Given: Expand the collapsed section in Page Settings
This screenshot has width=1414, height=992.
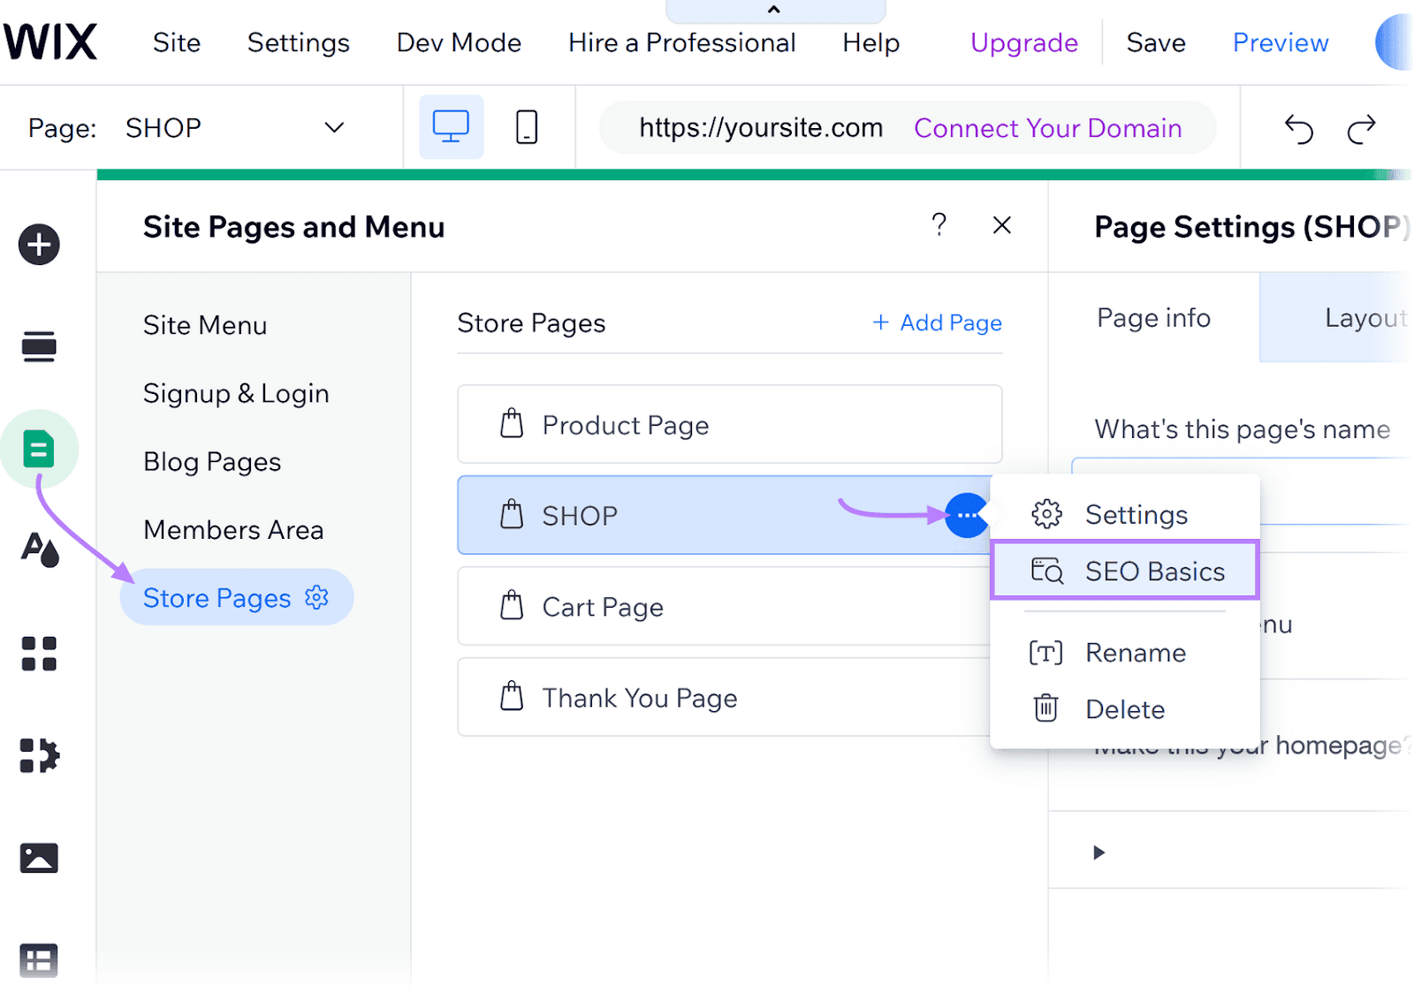Looking at the screenshot, I should click(x=1099, y=852).
